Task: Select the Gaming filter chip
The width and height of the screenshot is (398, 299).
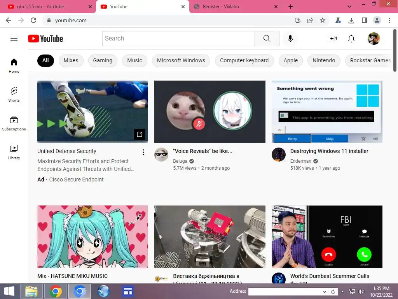Action: point(103,60)
